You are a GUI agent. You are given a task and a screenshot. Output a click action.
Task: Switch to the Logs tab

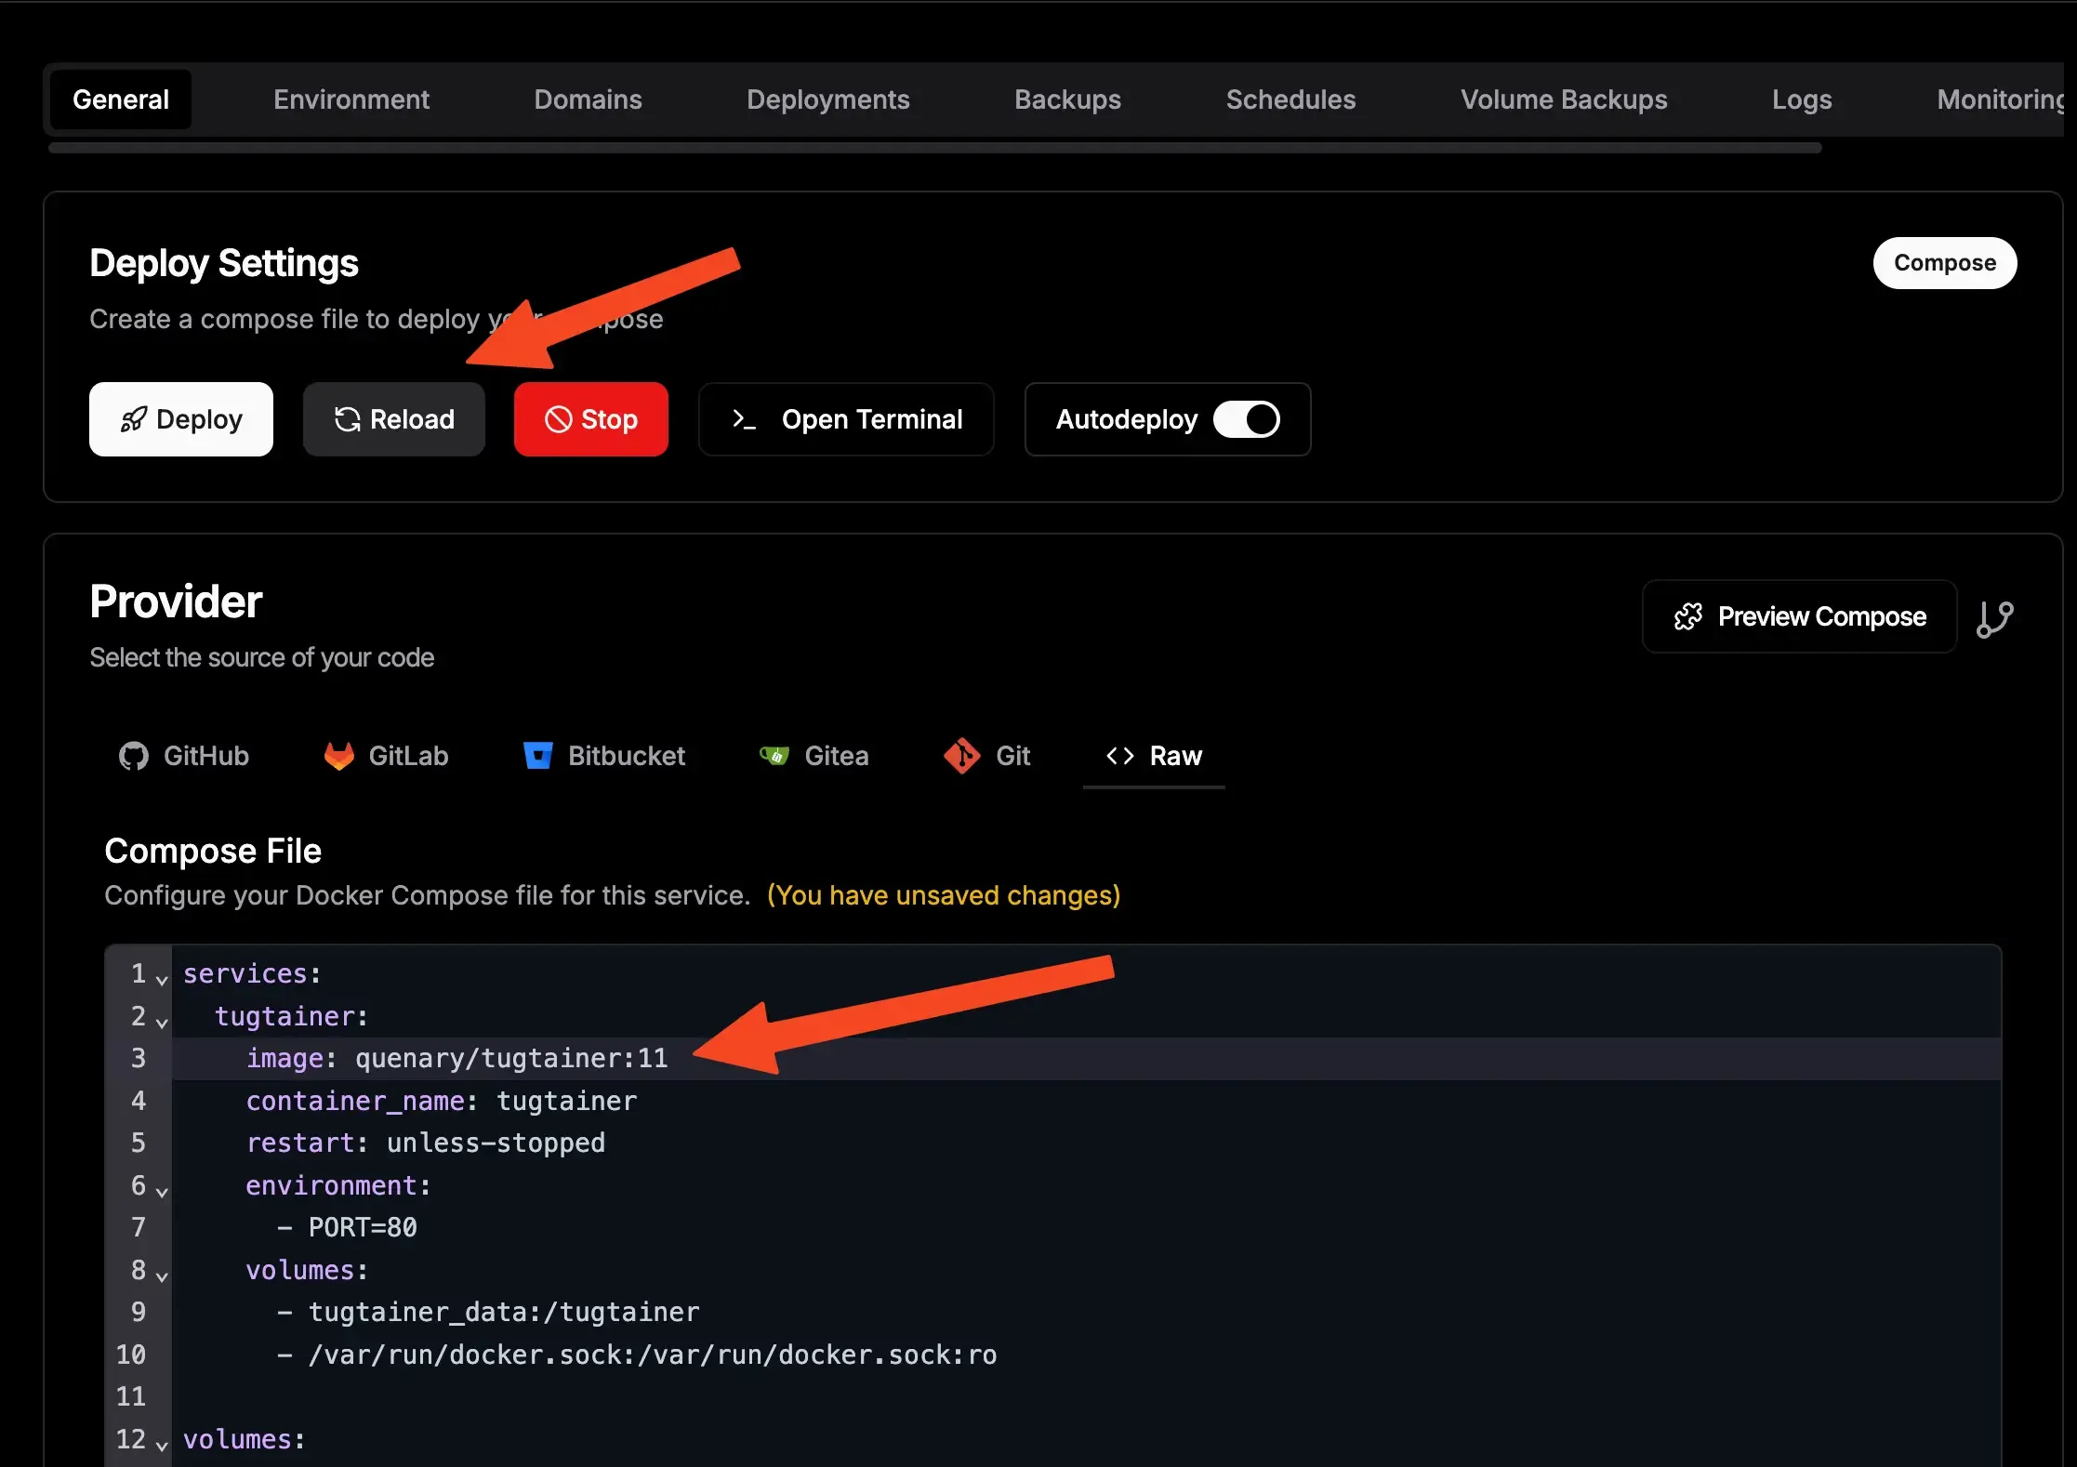tap(1801, 99)
